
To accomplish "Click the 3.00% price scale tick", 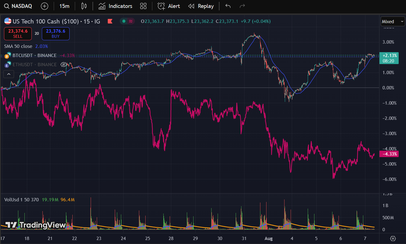I will pos(388,42).
